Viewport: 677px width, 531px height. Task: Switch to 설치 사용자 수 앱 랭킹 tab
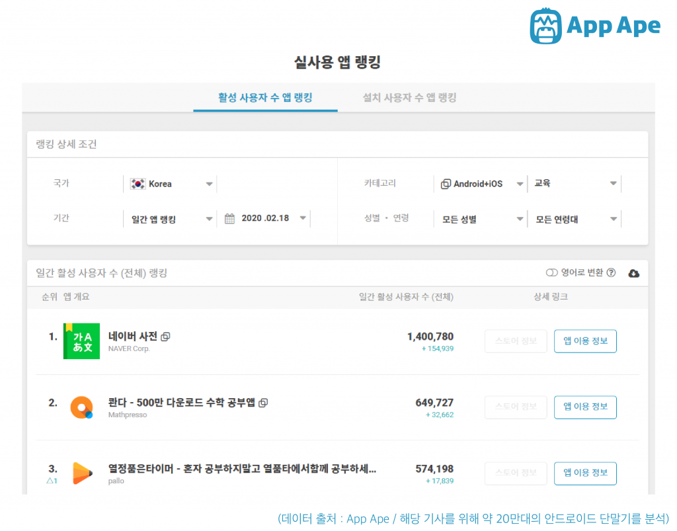coord(409,98)
